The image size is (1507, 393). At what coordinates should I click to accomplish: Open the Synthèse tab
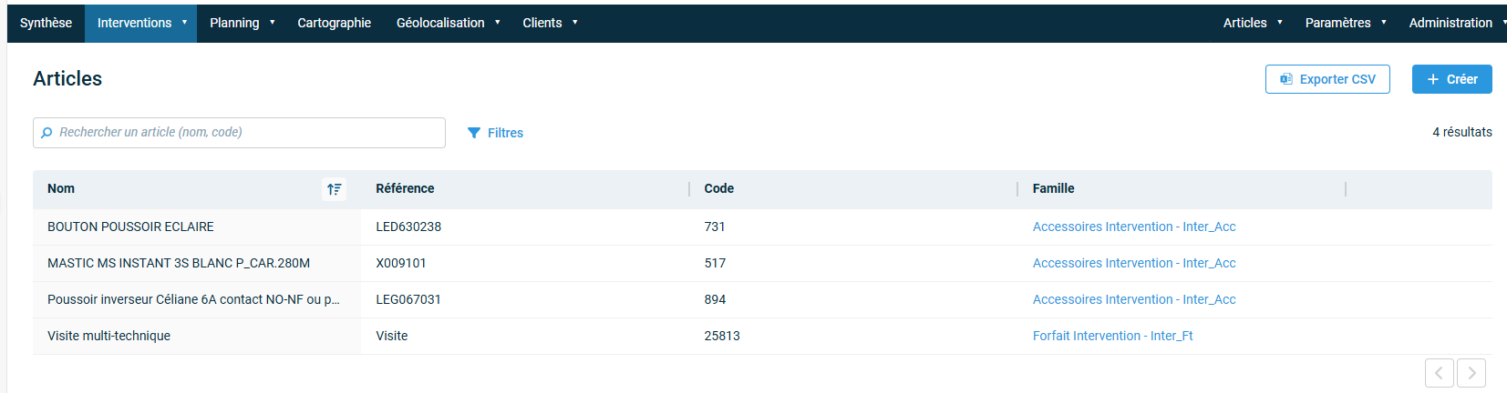[x=46, y=23]
